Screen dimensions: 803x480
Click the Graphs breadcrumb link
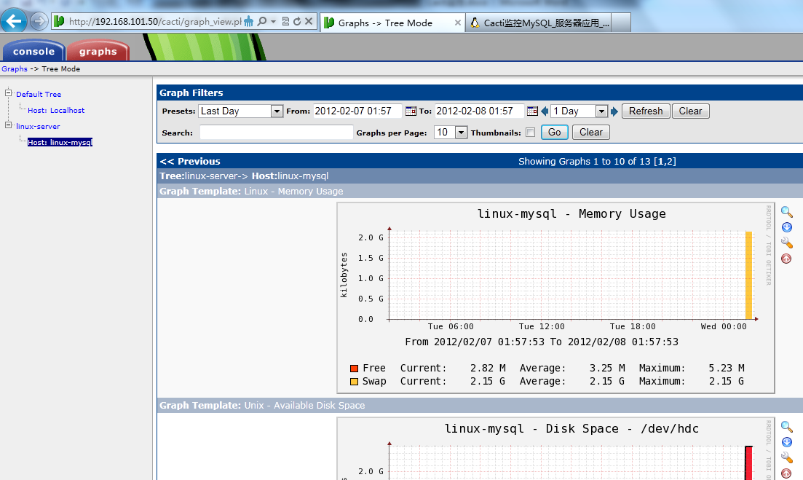pos(15,68)
